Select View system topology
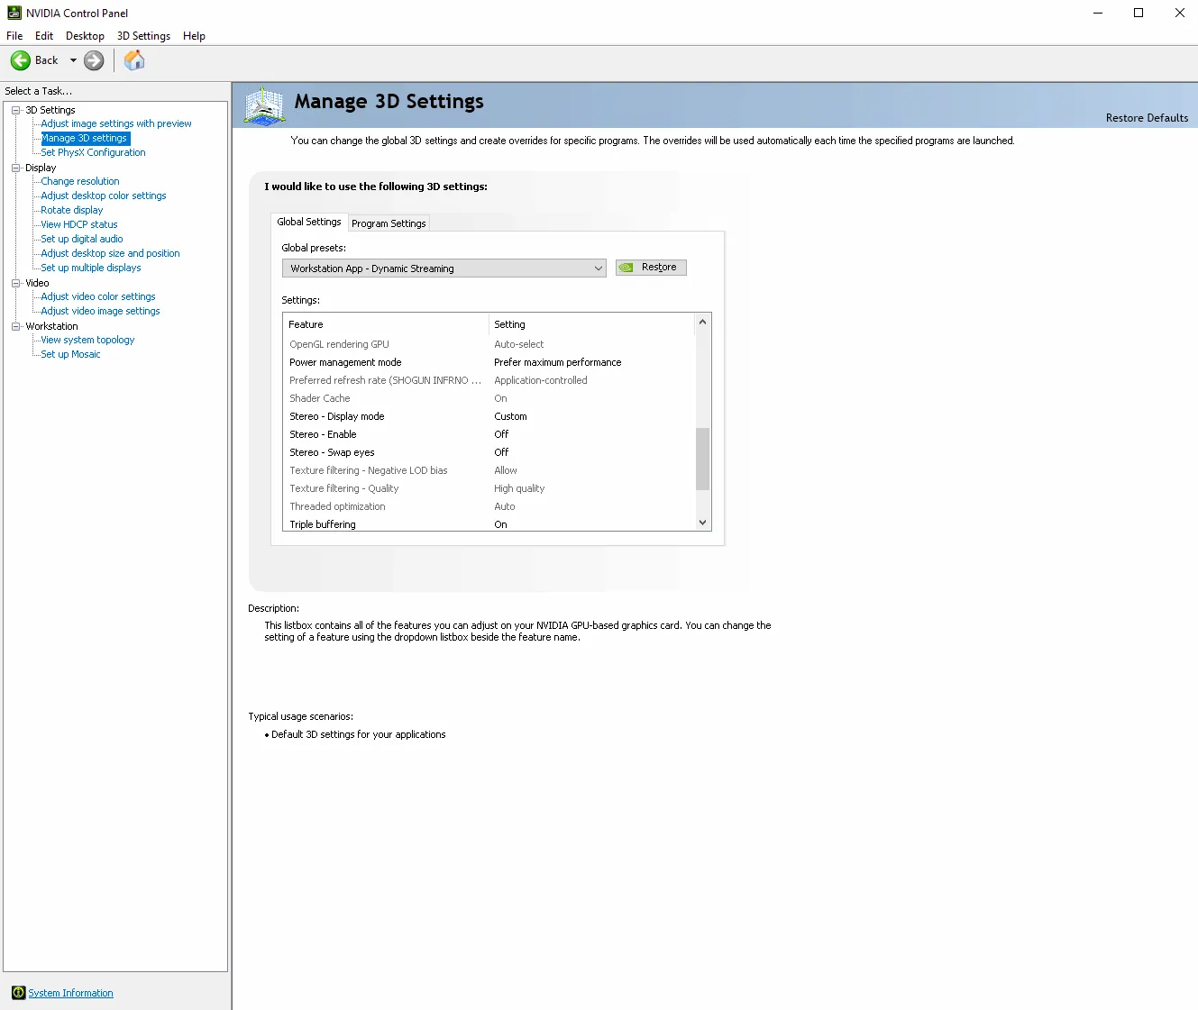The image size is (1198, 1010). [x=87, y=340]
